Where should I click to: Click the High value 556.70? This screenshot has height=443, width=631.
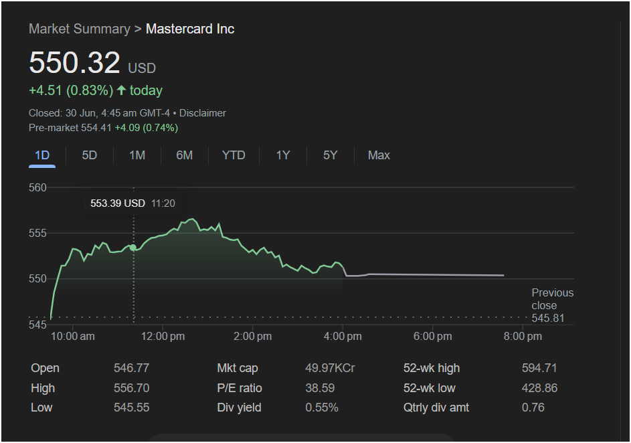(132, 388)
